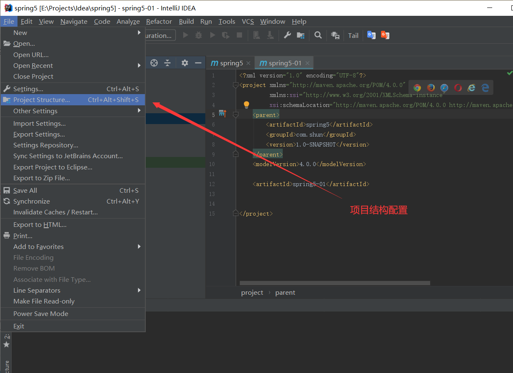Hide the project panel with minus icon
The height and width of the screenshot is (373, 513).
pos(198,63)
